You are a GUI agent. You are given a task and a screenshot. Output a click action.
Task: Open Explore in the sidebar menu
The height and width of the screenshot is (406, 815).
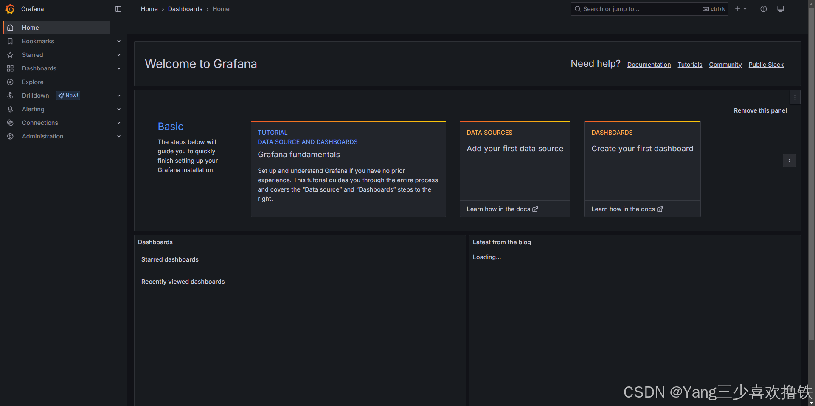[x=33, y=82]
